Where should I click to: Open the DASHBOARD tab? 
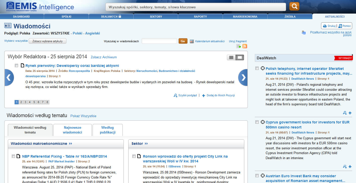point(22,17)
